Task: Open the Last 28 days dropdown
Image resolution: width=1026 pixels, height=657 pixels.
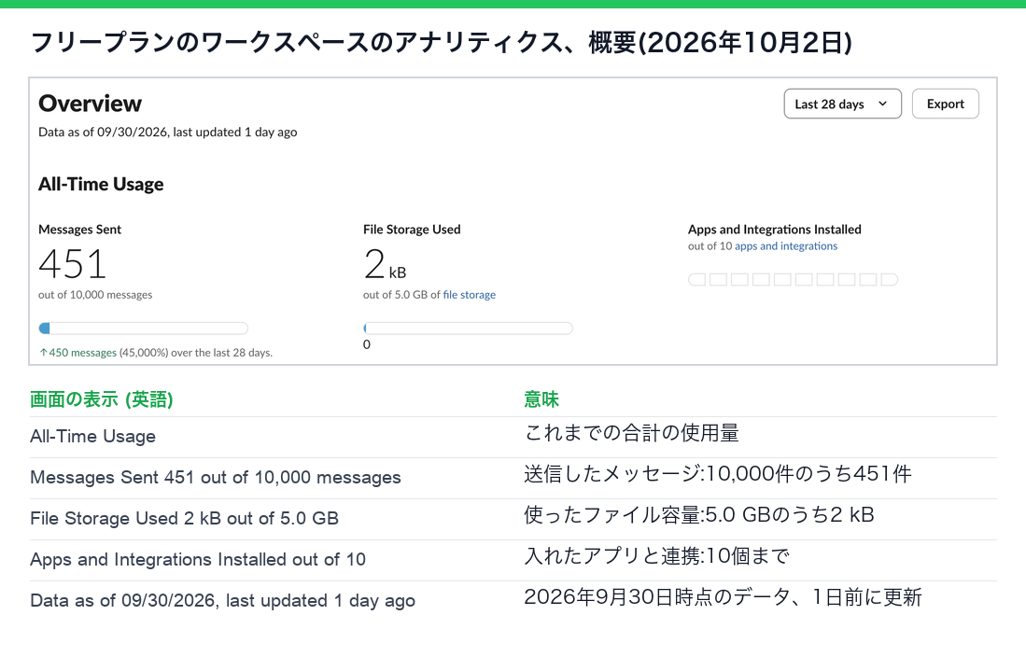Action: click(842, 104)
